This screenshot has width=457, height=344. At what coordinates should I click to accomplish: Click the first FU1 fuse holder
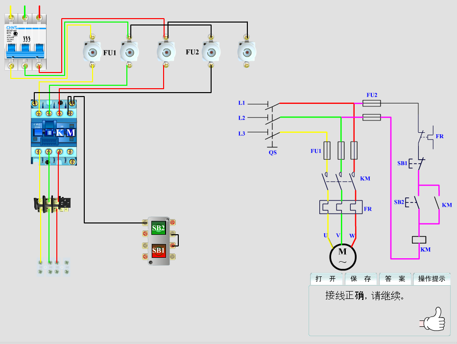92,52
